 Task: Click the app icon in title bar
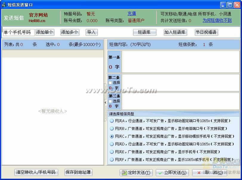(4, 5)
